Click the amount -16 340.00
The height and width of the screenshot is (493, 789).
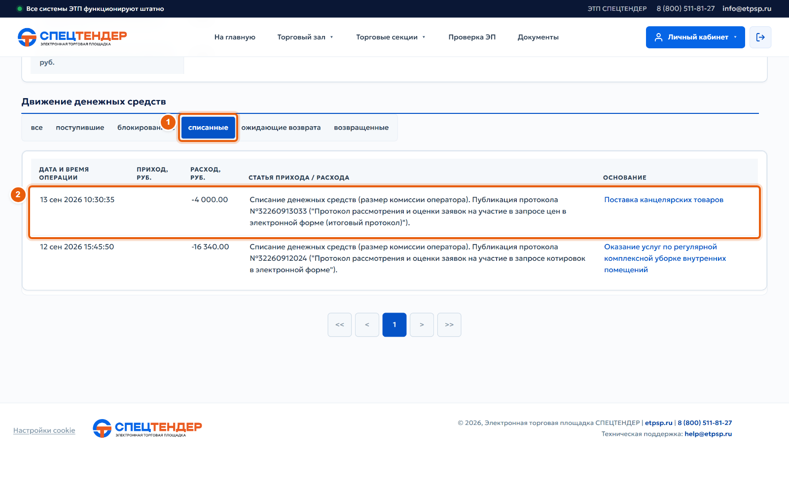pos(210,246)
